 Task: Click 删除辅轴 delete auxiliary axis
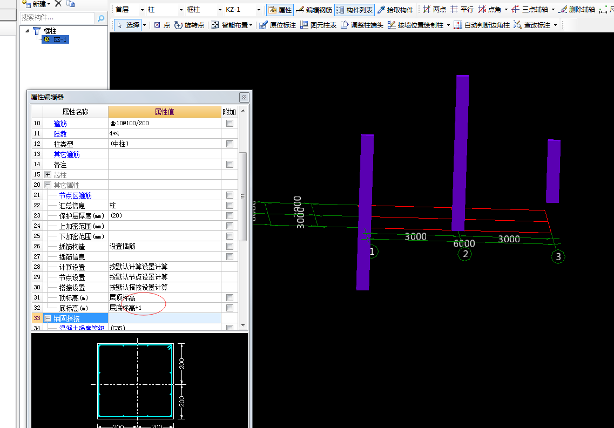[577, 9]
